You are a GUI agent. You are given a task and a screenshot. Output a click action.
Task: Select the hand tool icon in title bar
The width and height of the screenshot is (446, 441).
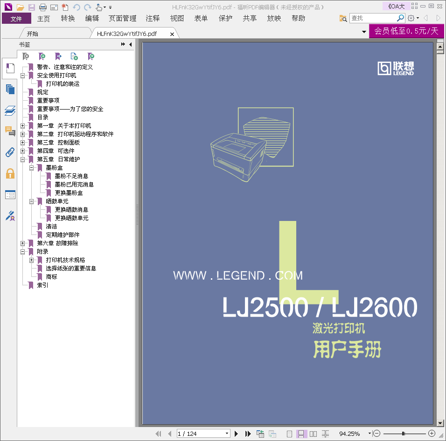coord(99,7)
